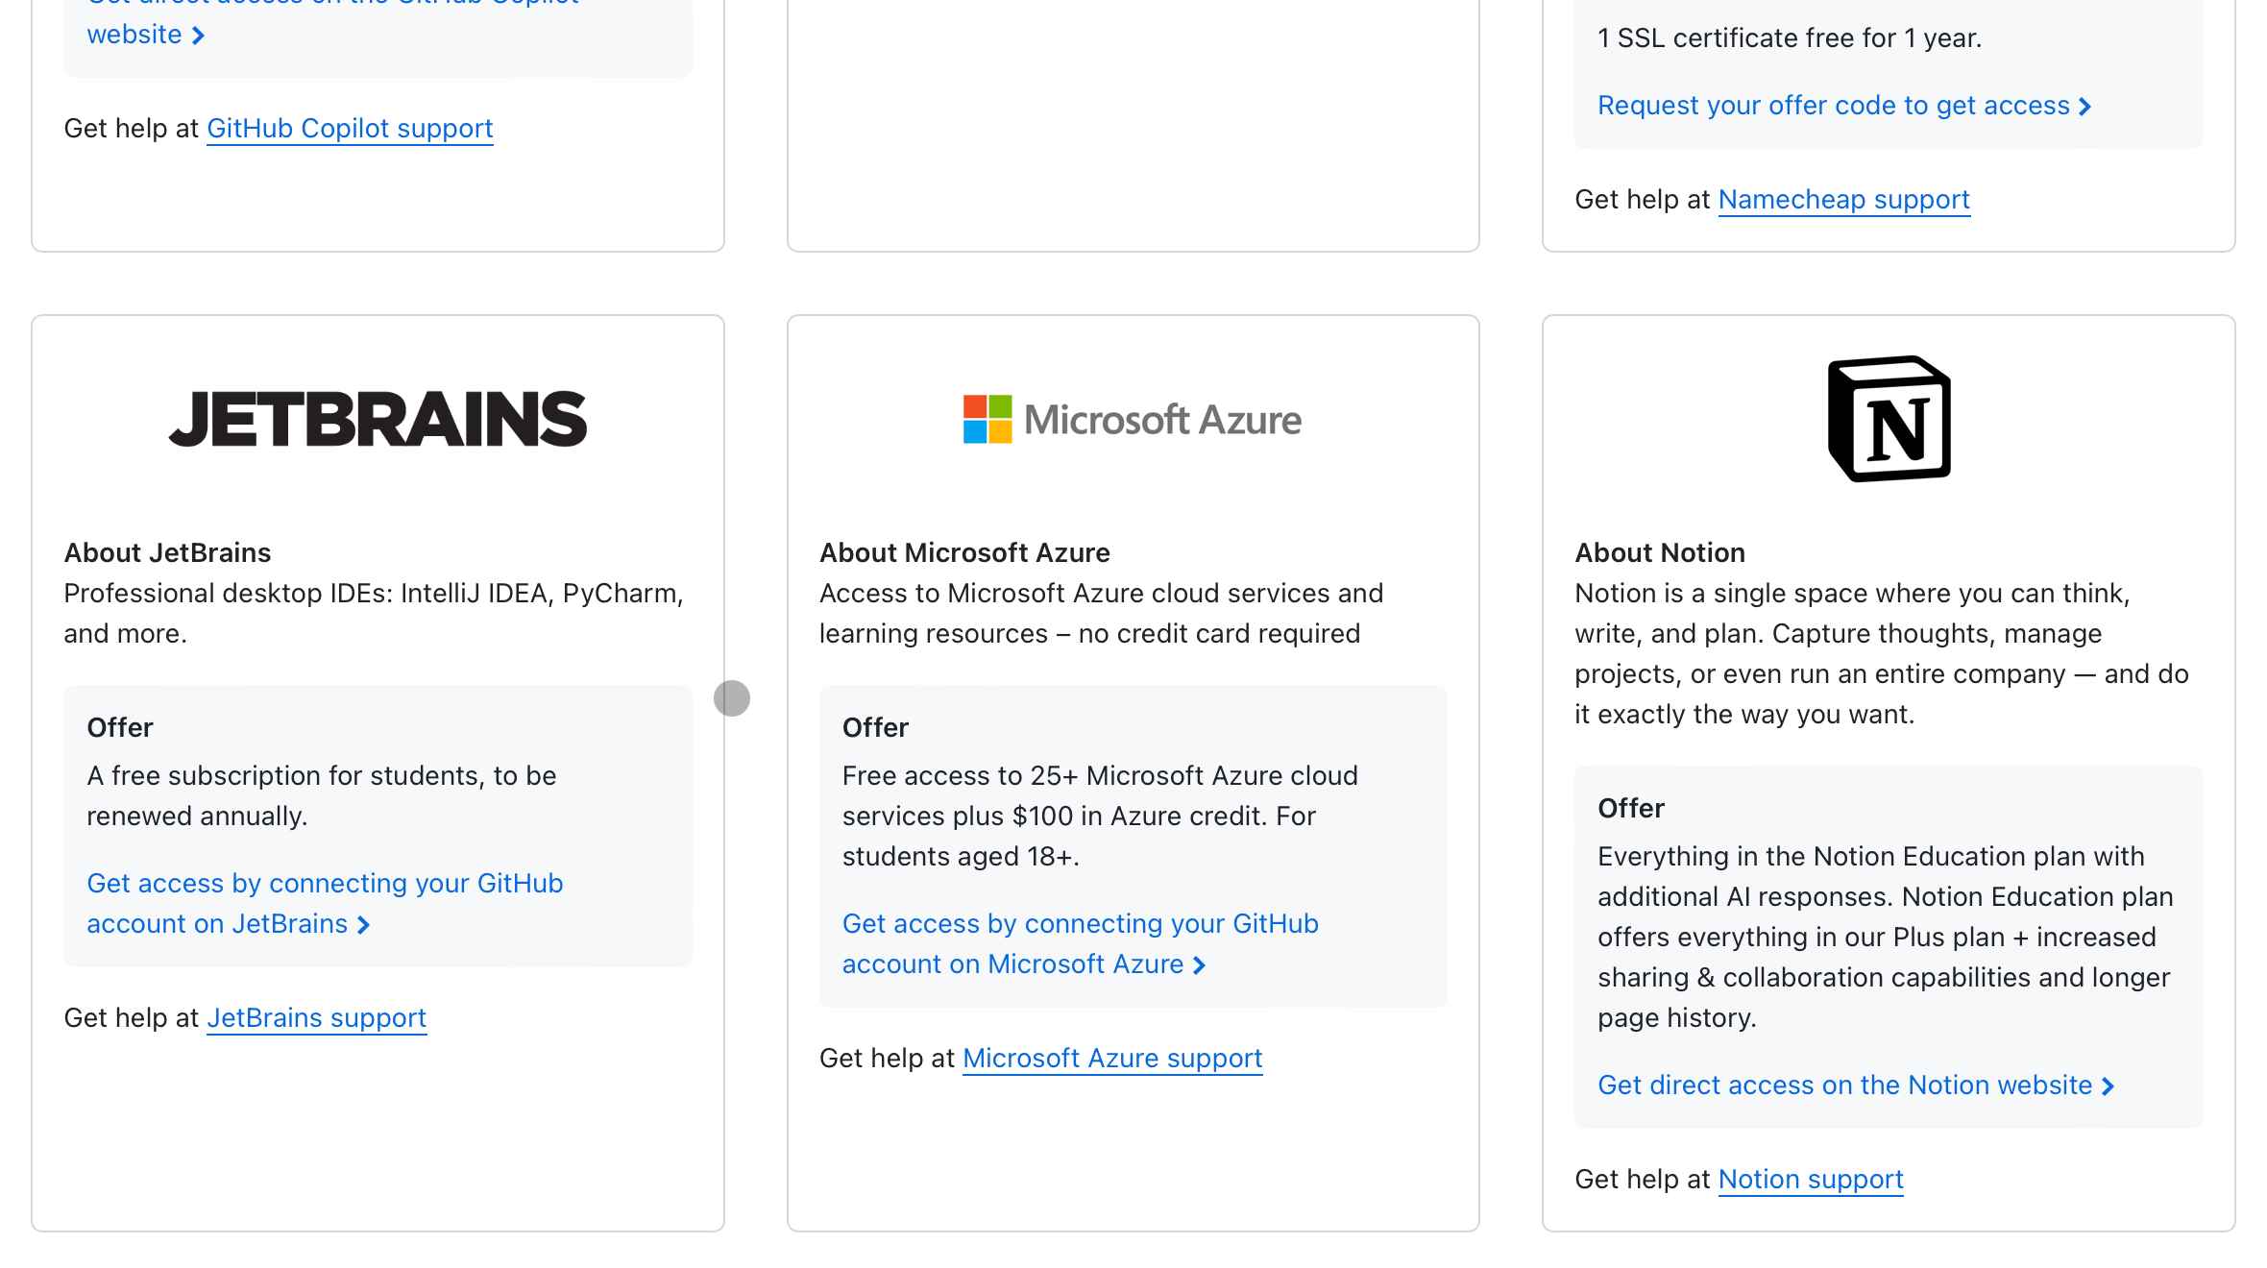Image resolution: width=2267 pixels, height=1268 pixels.
Task: Click chevron after 'account on JetBrains'
Action: pos(364,925)
